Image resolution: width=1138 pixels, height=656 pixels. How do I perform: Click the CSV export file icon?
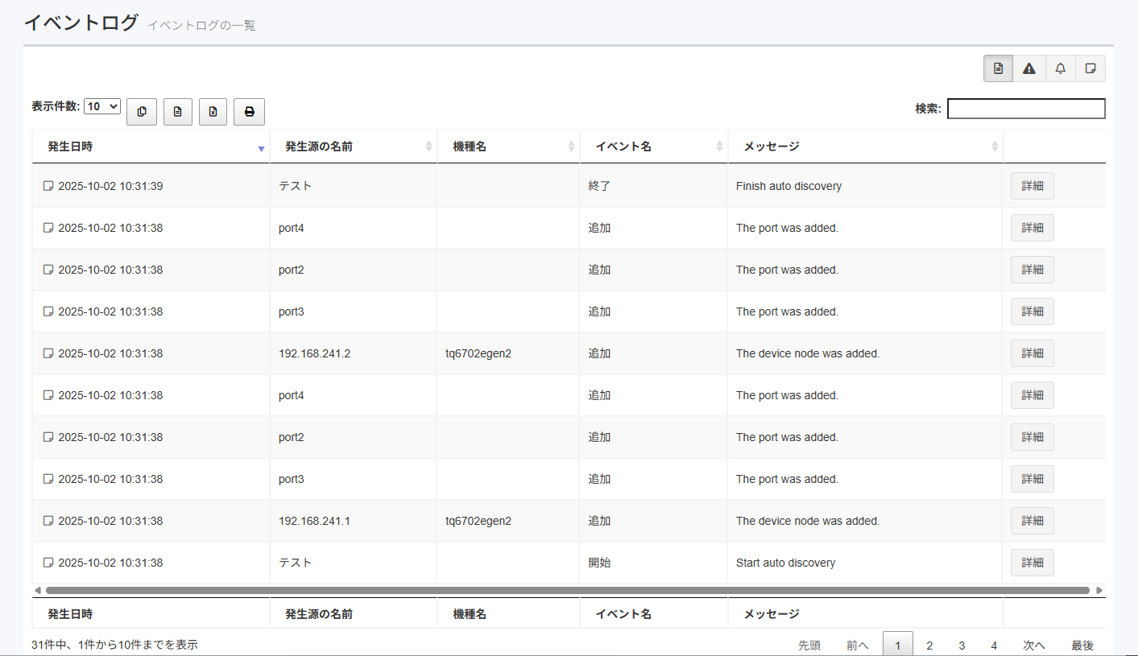click(x=177, y=112)
